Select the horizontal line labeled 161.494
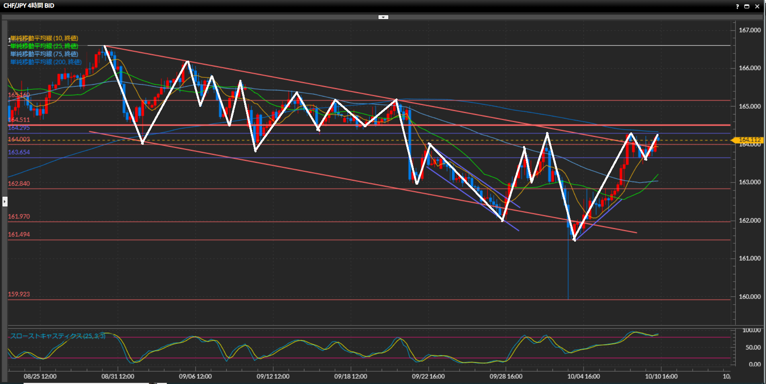This screenshot has height=384, width=766. click(19, 234)
